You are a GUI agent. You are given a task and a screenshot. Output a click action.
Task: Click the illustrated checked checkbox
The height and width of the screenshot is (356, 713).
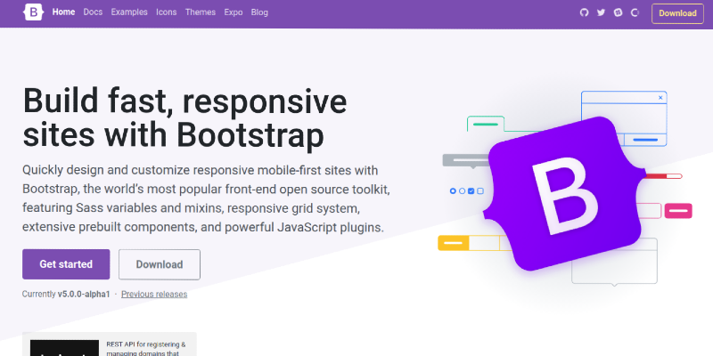[x=471, y=190]
